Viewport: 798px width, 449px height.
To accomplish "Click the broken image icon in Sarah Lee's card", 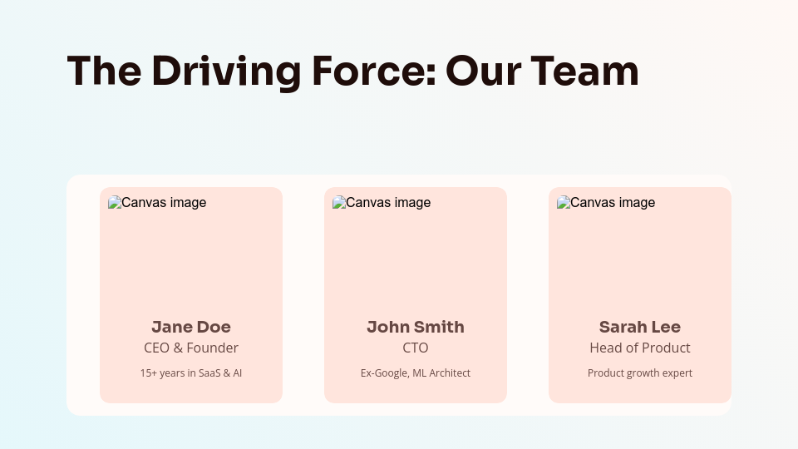I will point(564,202).
